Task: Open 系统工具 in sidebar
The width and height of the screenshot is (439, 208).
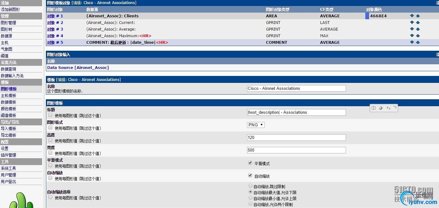Action: 8,168
